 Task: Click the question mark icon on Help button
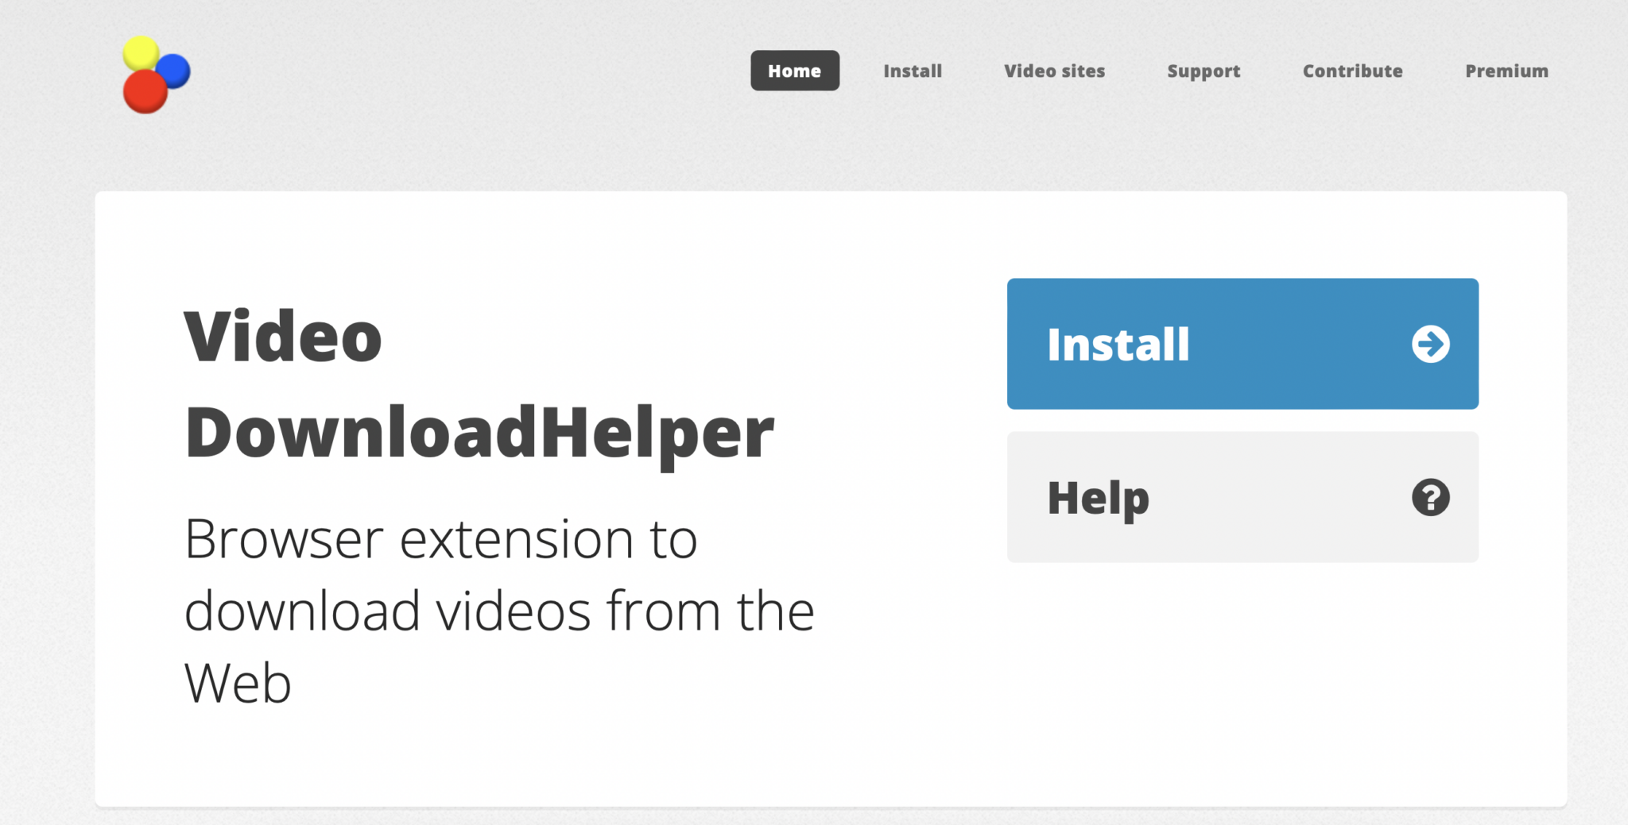(1430, 498)
